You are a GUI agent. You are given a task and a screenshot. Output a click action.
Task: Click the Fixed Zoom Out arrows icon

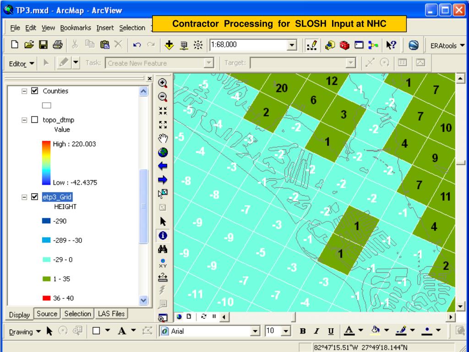163,125
